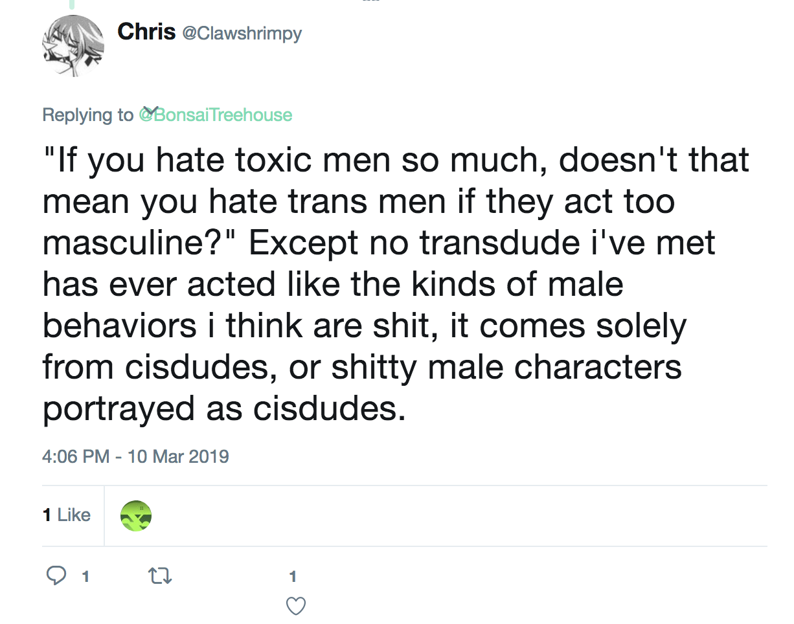Click the green avatar of the liker
Viewport: 794px width, 624px height.
click(136, 516)
